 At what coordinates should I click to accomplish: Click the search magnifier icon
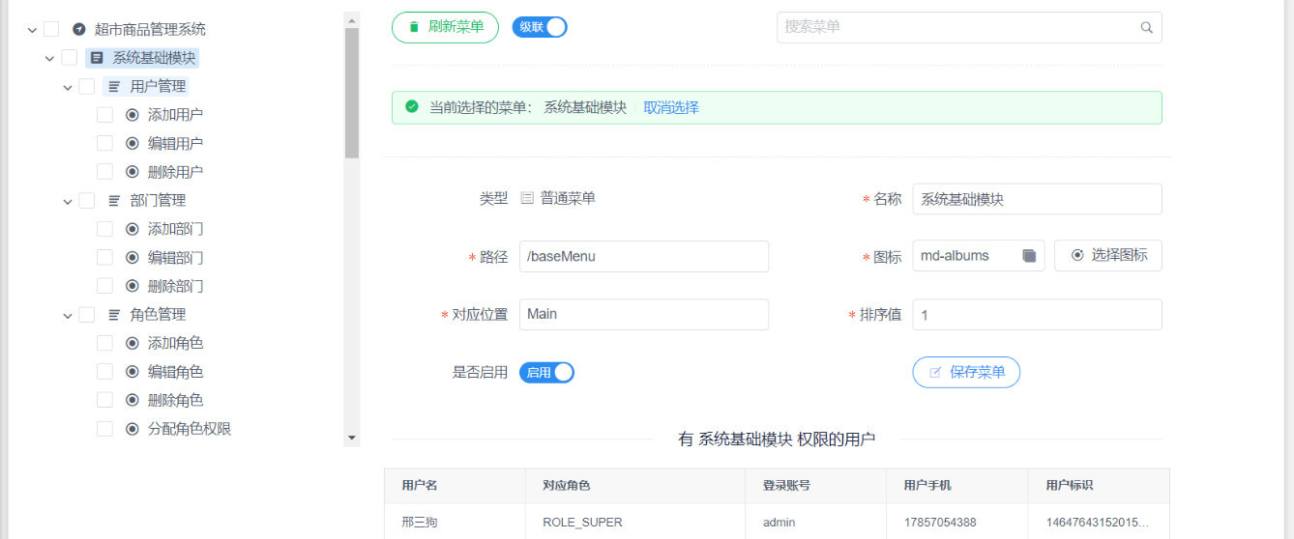click(x=1146, y=28)
